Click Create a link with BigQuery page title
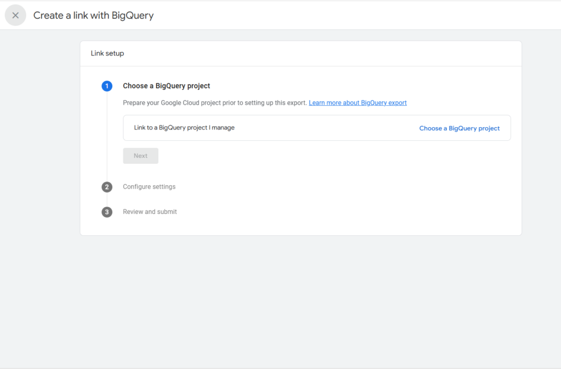 [93, 15]
